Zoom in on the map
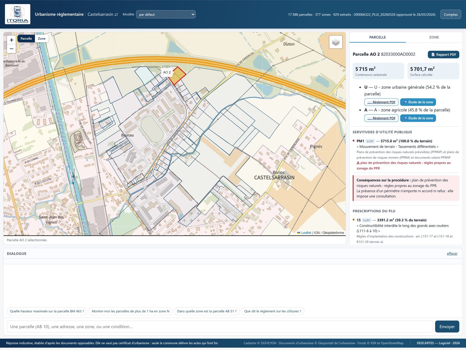Image resolution: width=466 pixels, height=350 pixels. (11, 40)
